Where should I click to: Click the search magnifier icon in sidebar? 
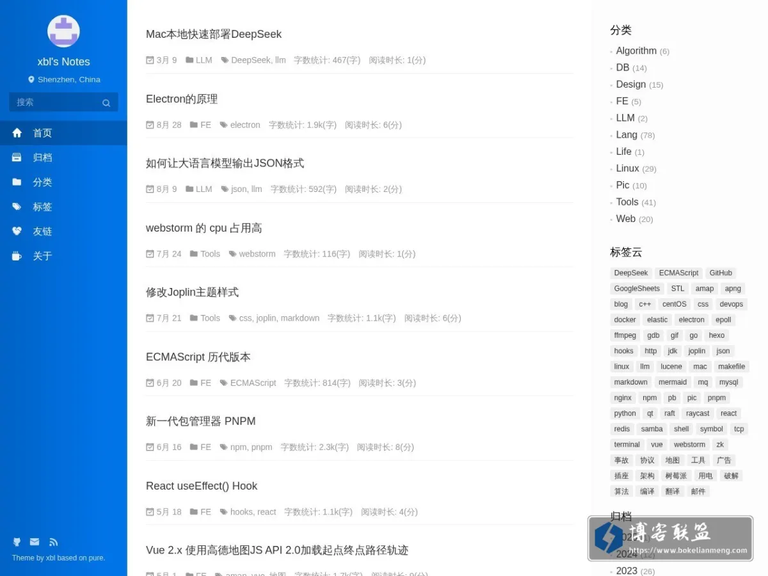point(106,102)
